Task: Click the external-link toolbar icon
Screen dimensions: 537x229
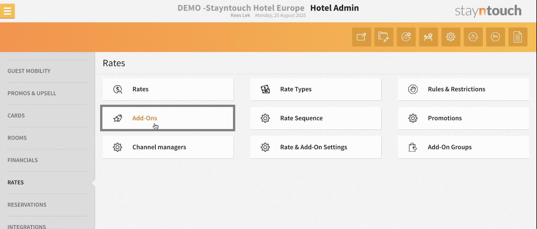Action: point(361,37)
